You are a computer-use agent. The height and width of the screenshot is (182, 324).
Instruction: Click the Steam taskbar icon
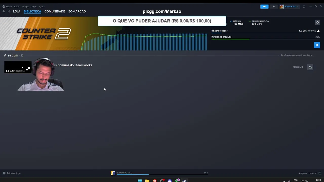pos(185,181)
